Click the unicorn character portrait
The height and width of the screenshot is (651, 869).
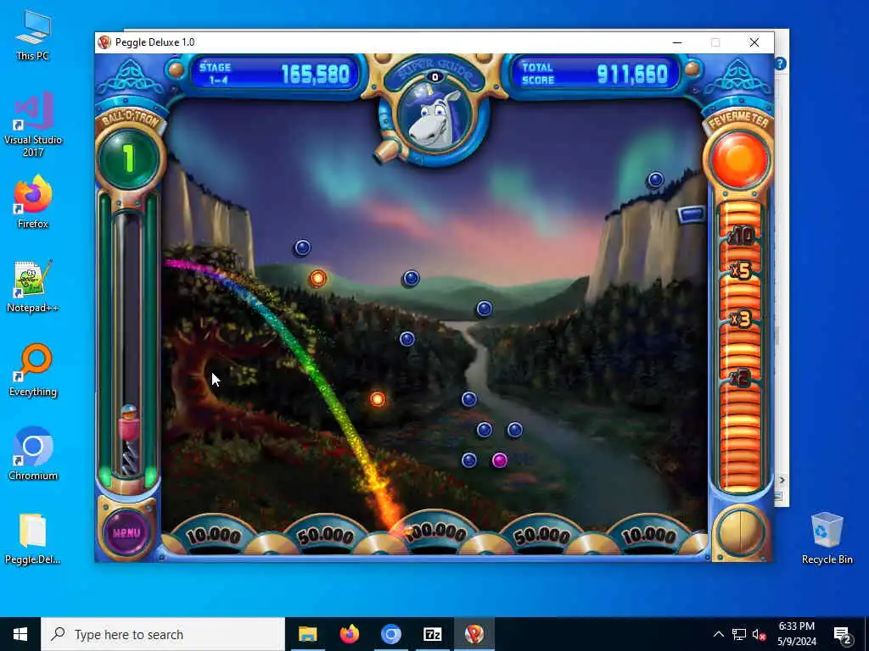pos(435,118)
